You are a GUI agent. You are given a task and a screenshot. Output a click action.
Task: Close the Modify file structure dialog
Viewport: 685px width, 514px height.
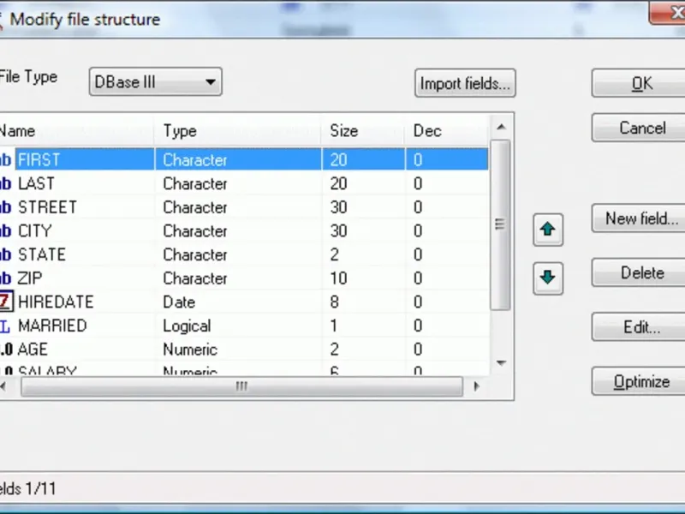click(669, 13)
